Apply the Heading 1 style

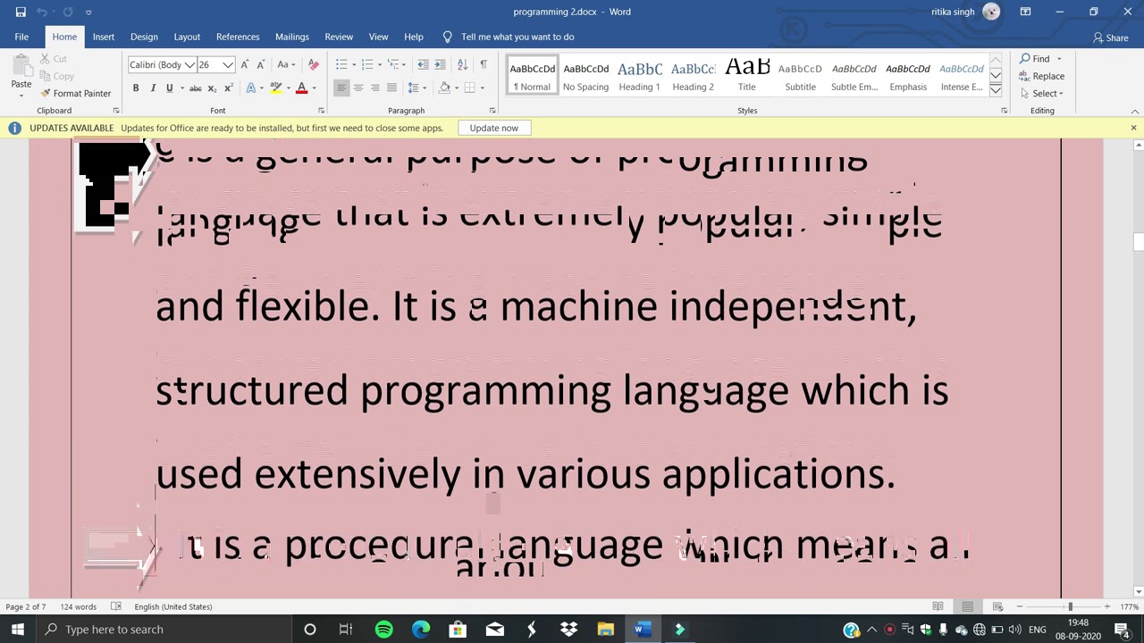640,76
